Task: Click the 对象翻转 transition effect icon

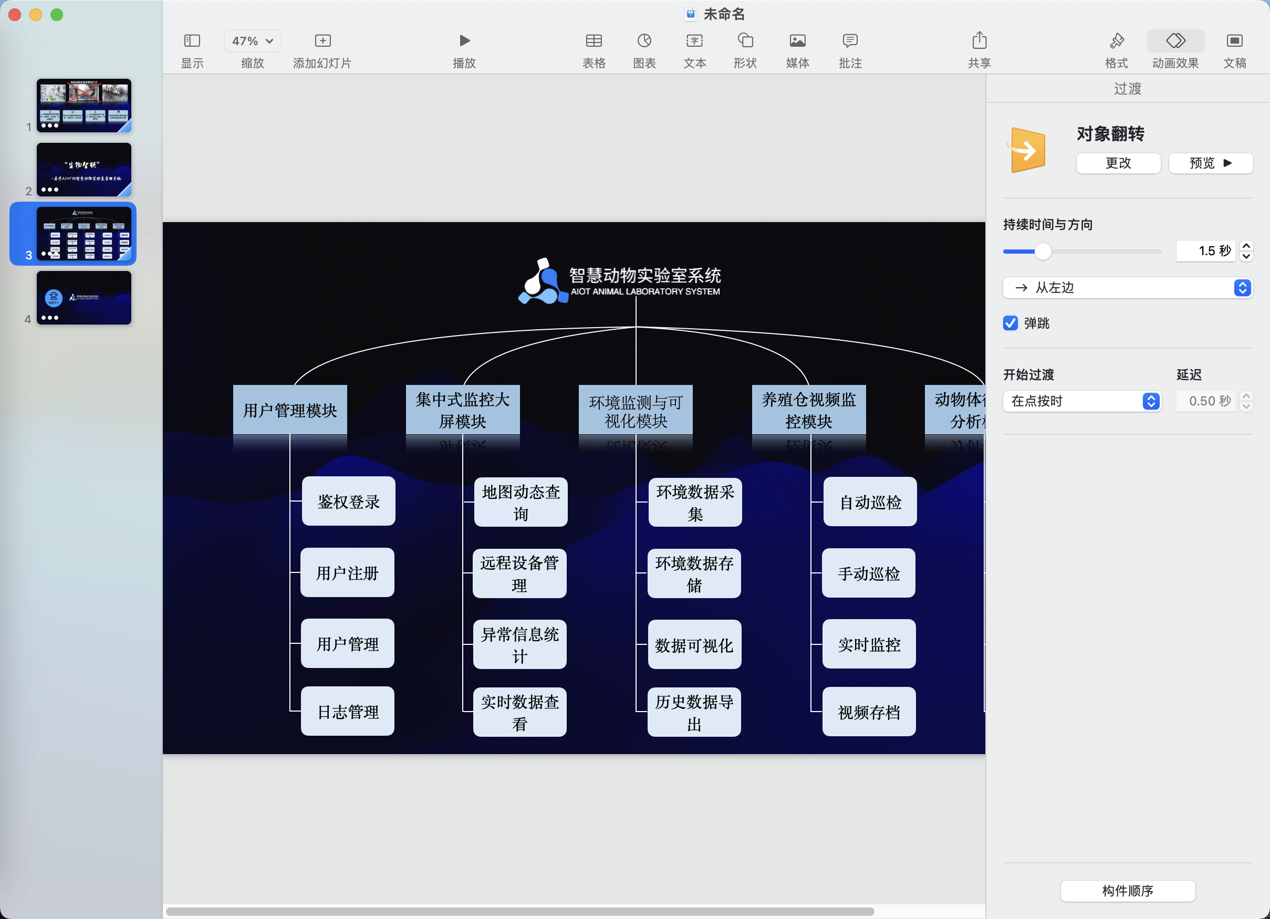Action: pos(1026,150)
